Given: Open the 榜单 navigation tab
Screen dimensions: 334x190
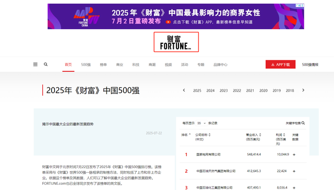Looking at the screenshot, I should click(103, 65).
